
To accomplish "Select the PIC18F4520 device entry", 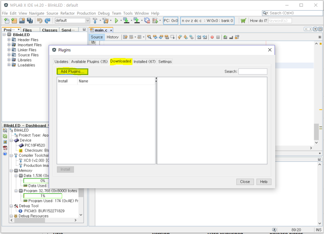I will [x=32, y=145].
